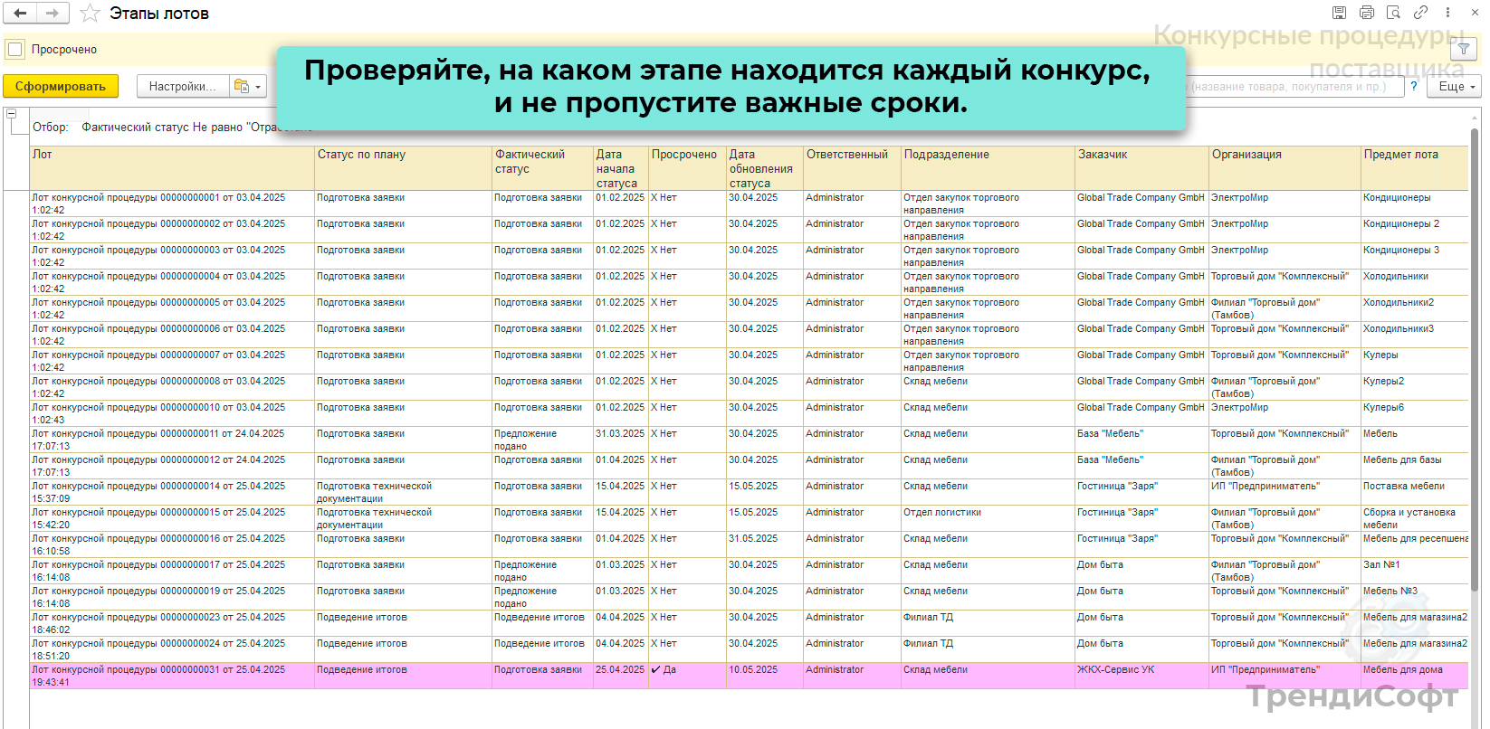
Task: Click the Зал №1 subject cell
Action: (1414, 571)
